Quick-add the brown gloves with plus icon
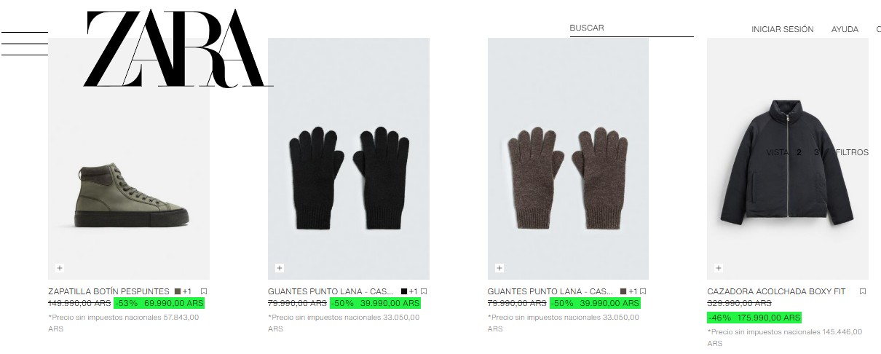Viewport: 881px width, 354px height. pyautogui.click(x=499, y=268)
